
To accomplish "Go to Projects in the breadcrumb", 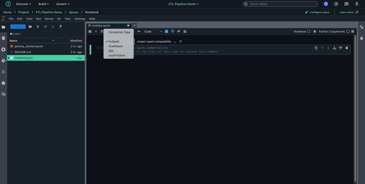I will [x=24, y=12].
